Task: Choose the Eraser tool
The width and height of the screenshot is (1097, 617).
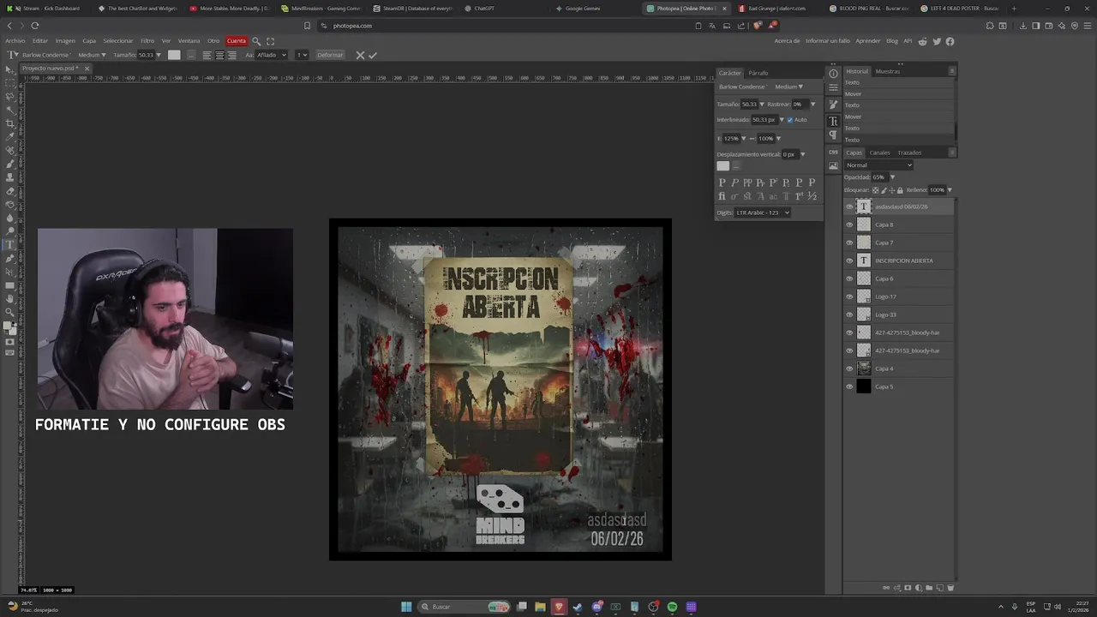Action: point(10,191)
